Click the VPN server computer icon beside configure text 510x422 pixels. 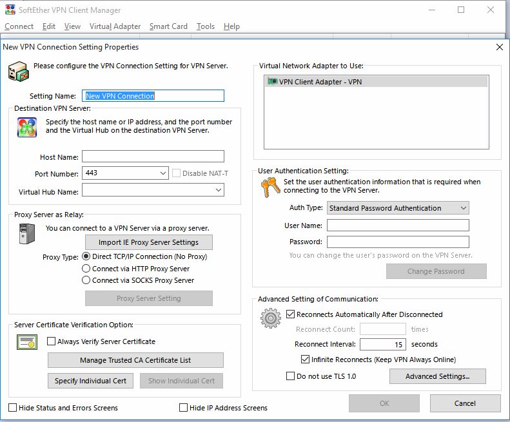[18, 72]
